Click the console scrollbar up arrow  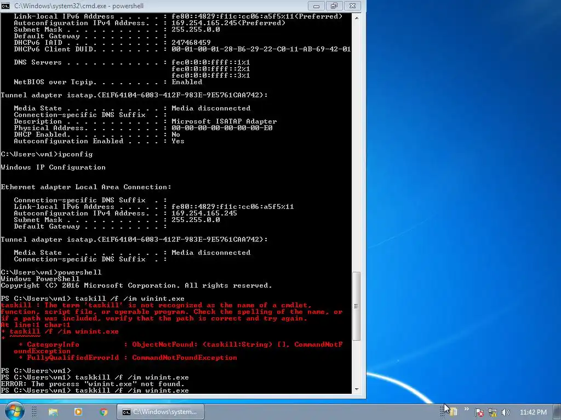tap(356, 17)
